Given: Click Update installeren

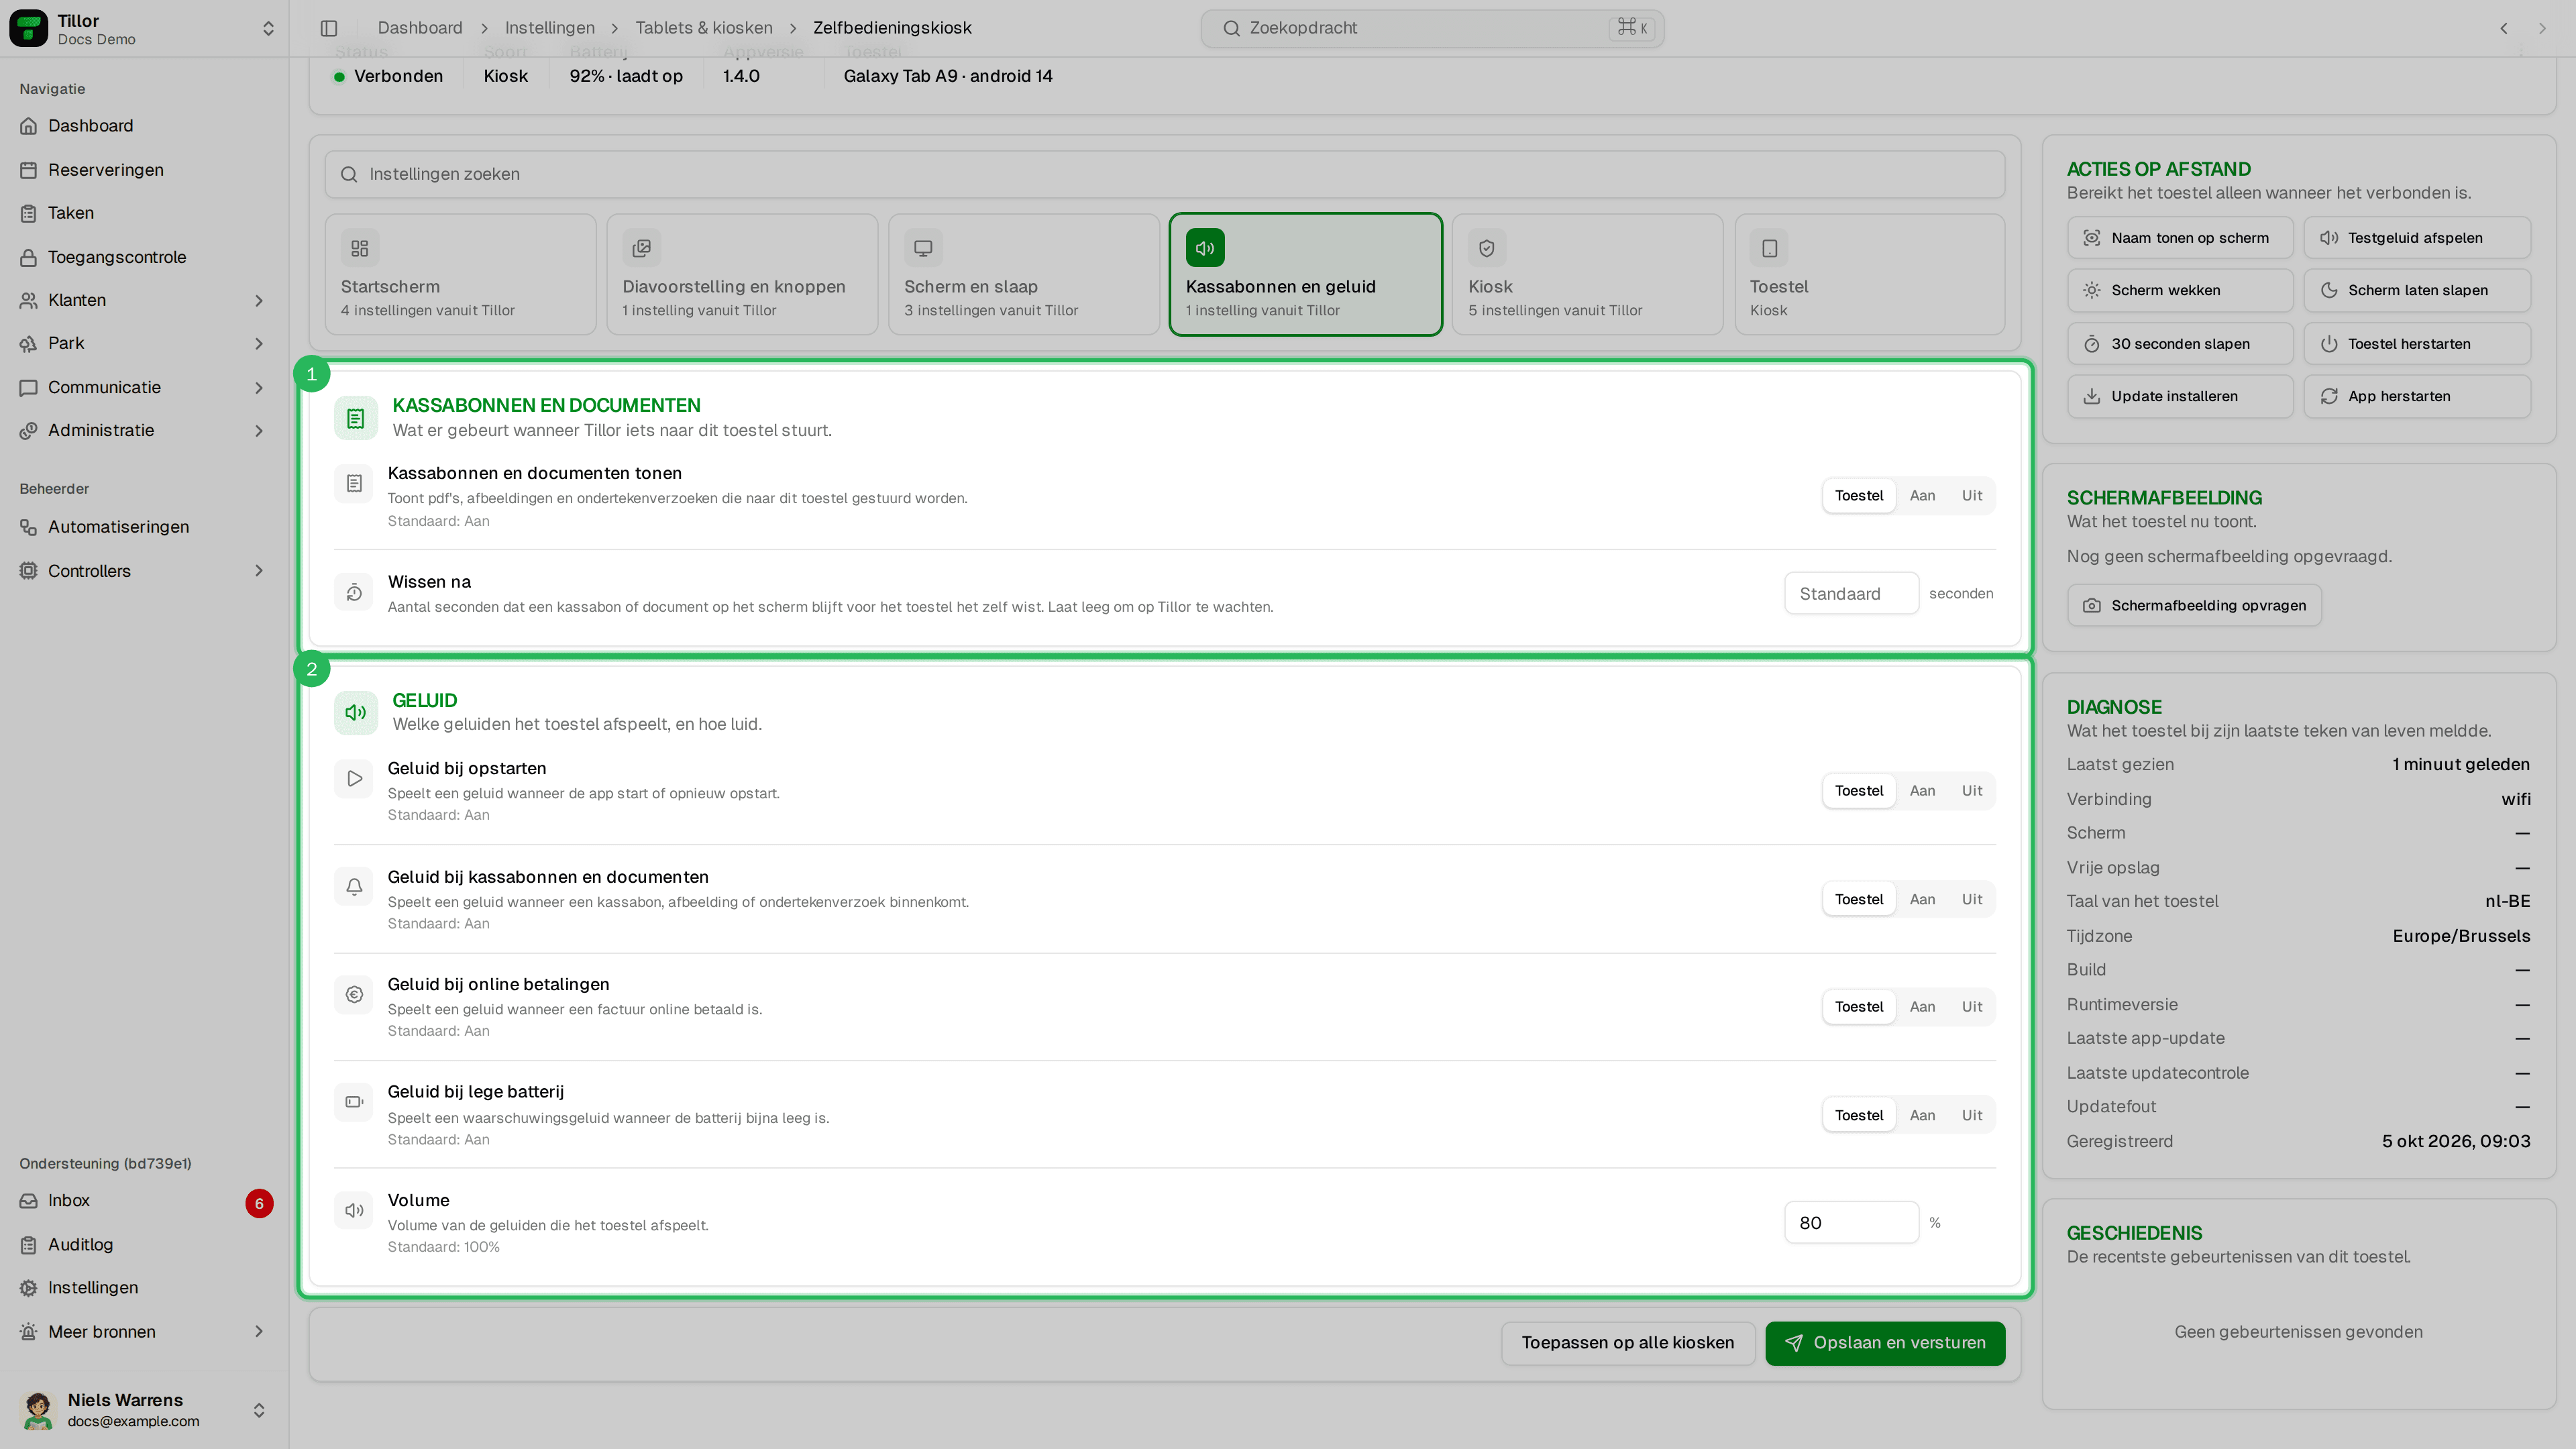Looking at the screenshot, I should point(2180,396).
